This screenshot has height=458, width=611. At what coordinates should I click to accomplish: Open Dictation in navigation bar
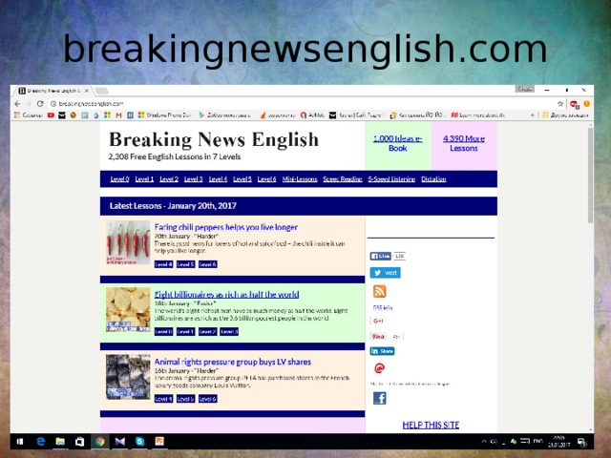pyautogui.click(x=433, y=179)
